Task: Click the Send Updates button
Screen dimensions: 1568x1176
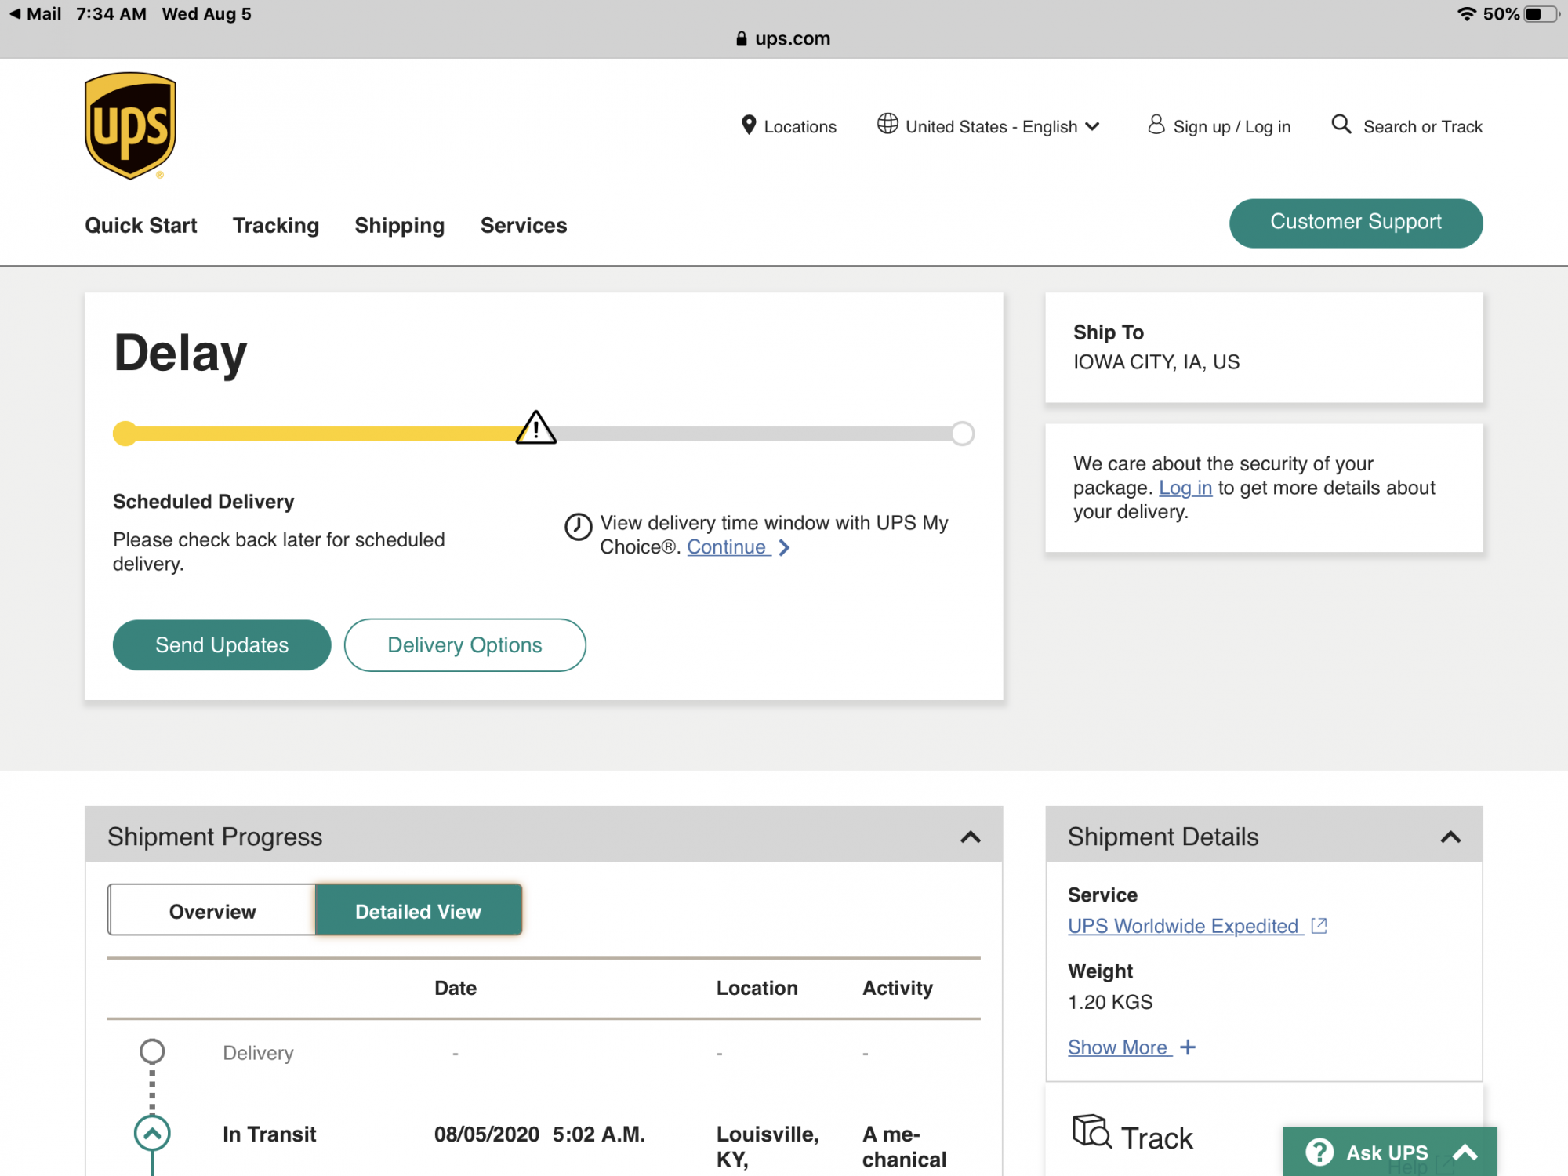Action: (222, 645)
